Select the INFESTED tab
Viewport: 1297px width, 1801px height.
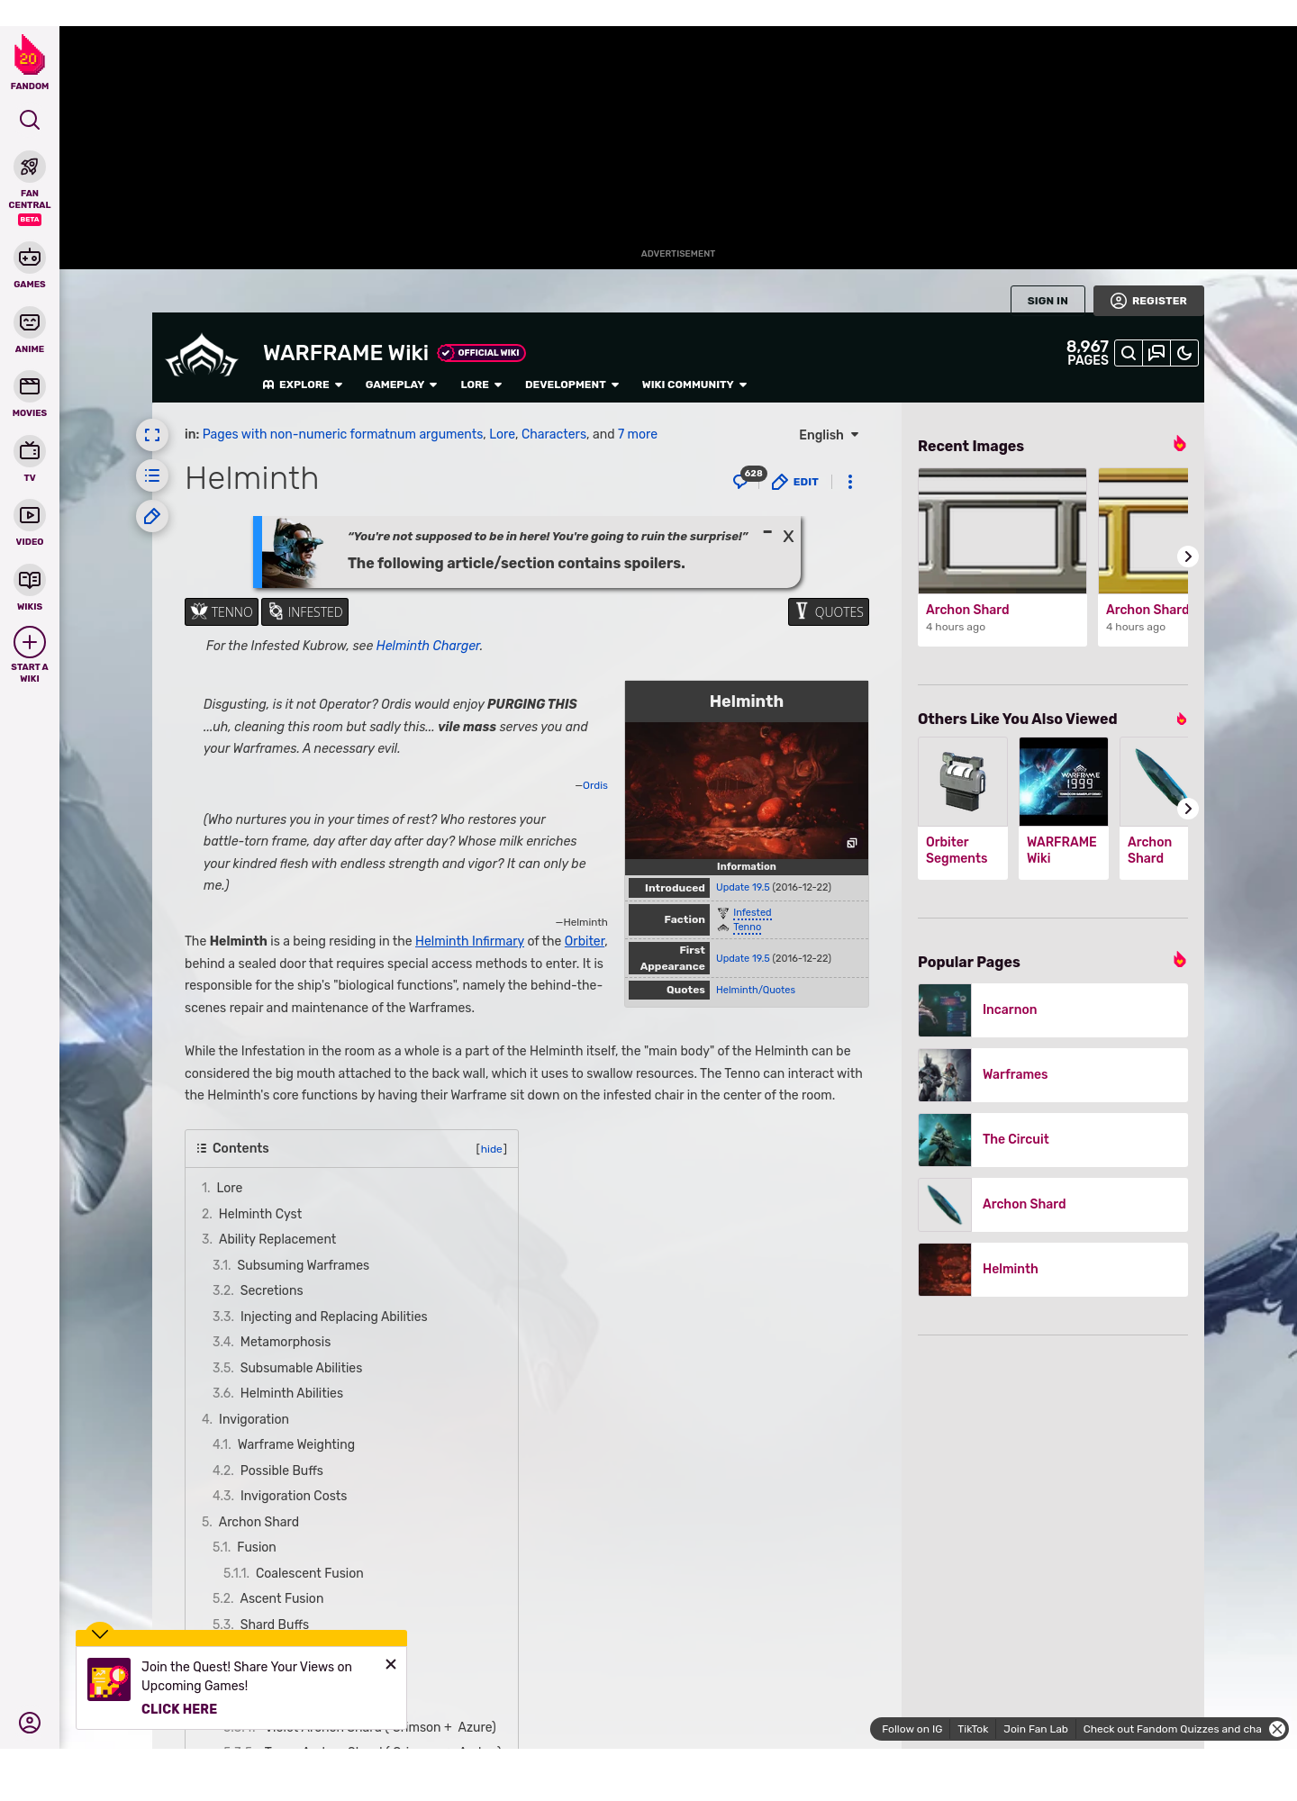click(x=305, y=611)
